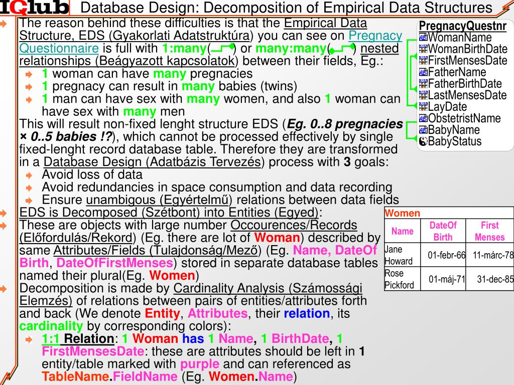Screen dimensions: 514x385
Task: Click the LayDate field label
Action: pos(447,106)
